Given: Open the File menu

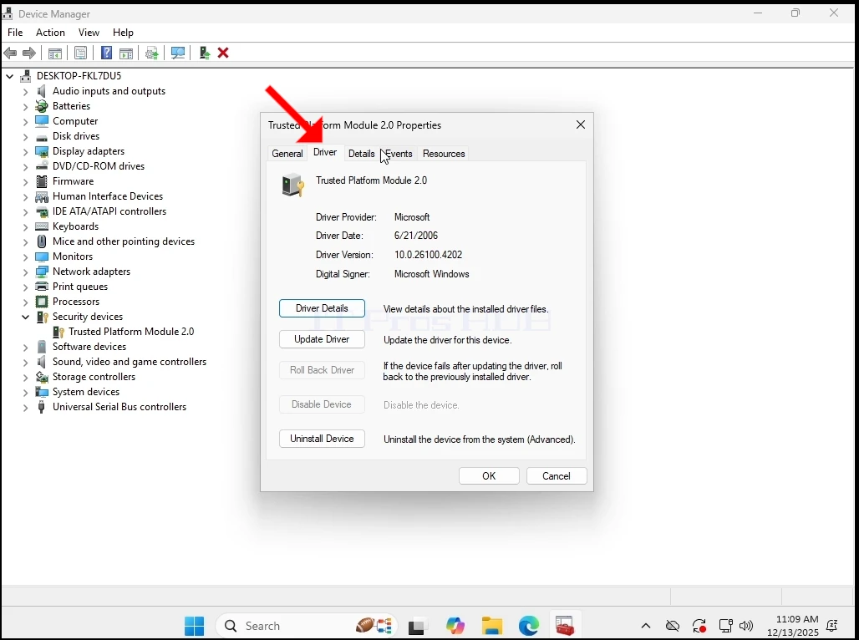Looking at the screenshot, I should pos(15,33).
